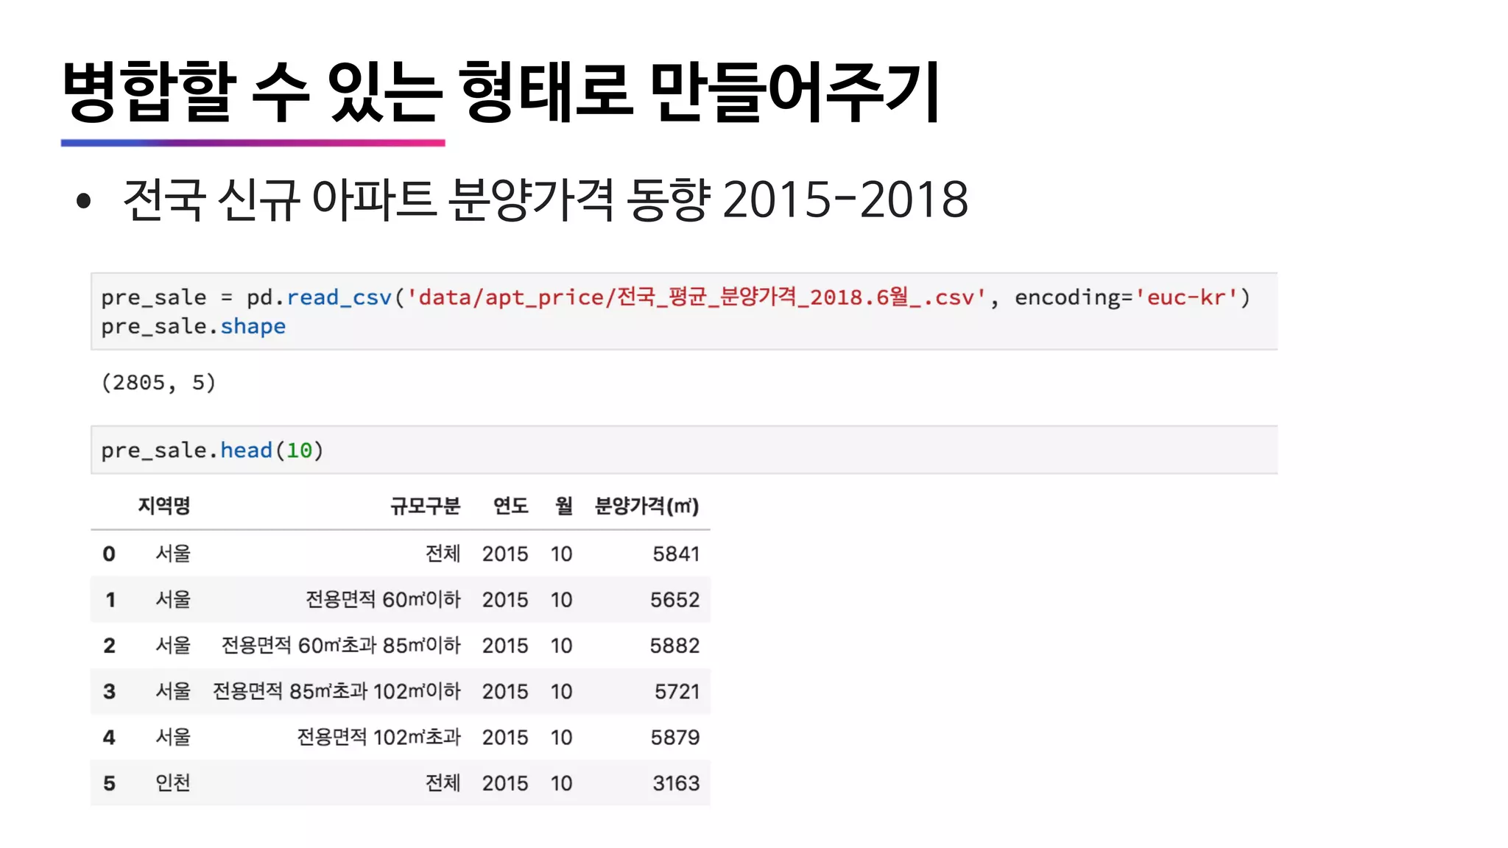Click the 인천 region cell
Image resolution: width=1508 pixels, height=848 pixels.
[x=173, y=782]
